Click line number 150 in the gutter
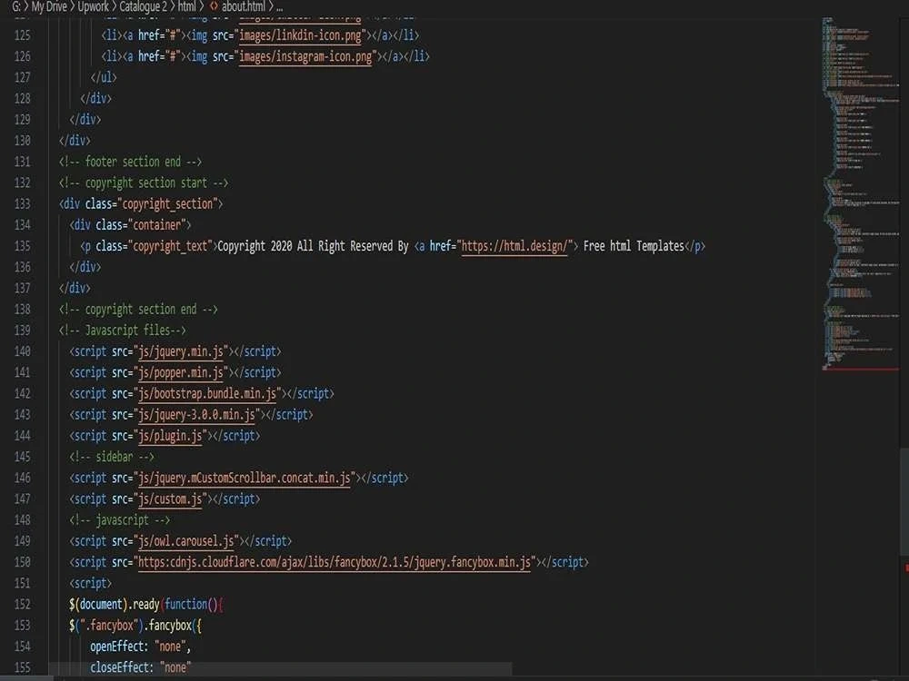Image resolution: width=909 pixels, height=681 pixels. tap(23, 562)
